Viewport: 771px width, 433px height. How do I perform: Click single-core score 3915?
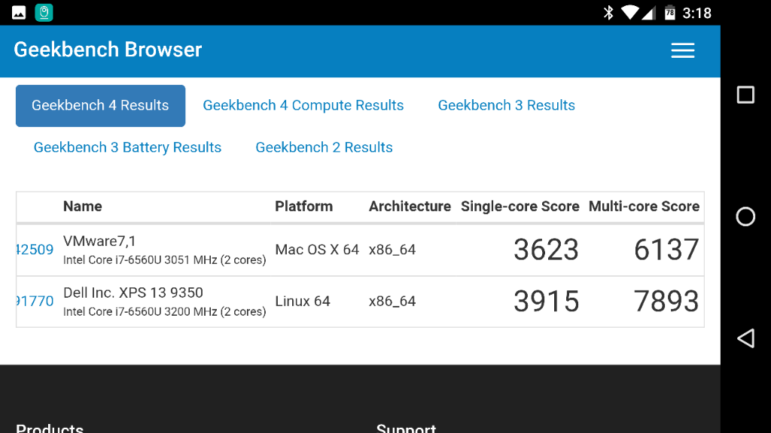click(x=546, y=301)
